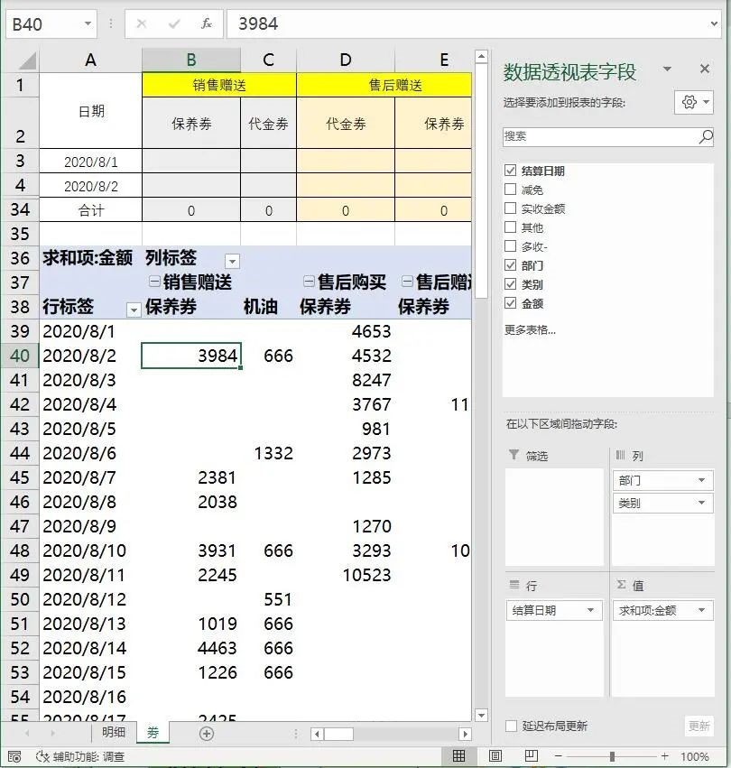Check the 多收- field checkbox

point(510,245)
